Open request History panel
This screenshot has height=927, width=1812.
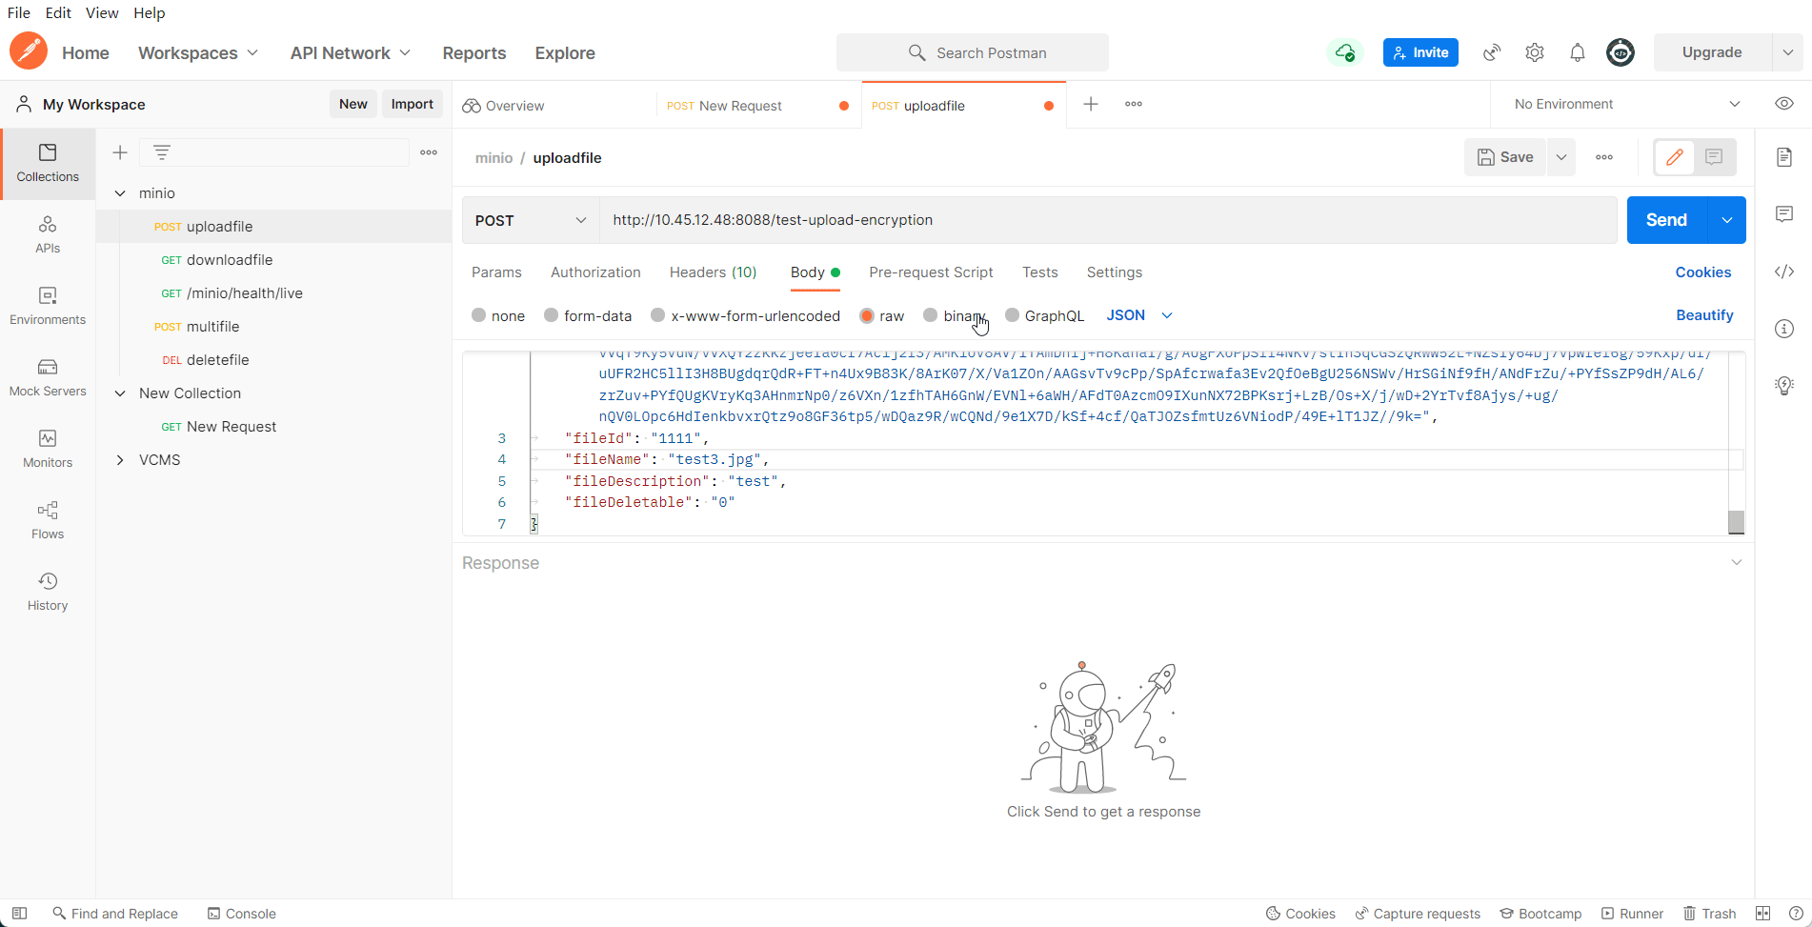48,591
